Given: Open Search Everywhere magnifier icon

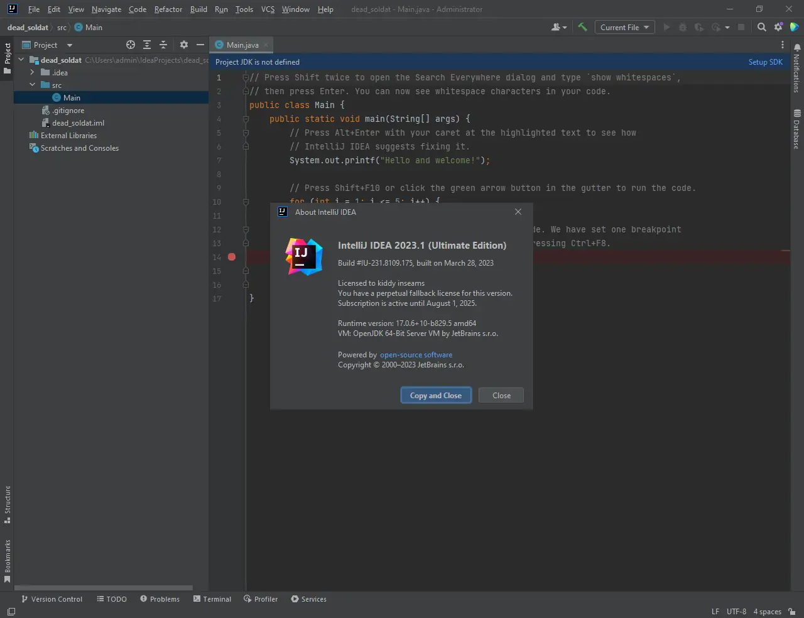Looking at the screenshot, I should tap(761, 27).
